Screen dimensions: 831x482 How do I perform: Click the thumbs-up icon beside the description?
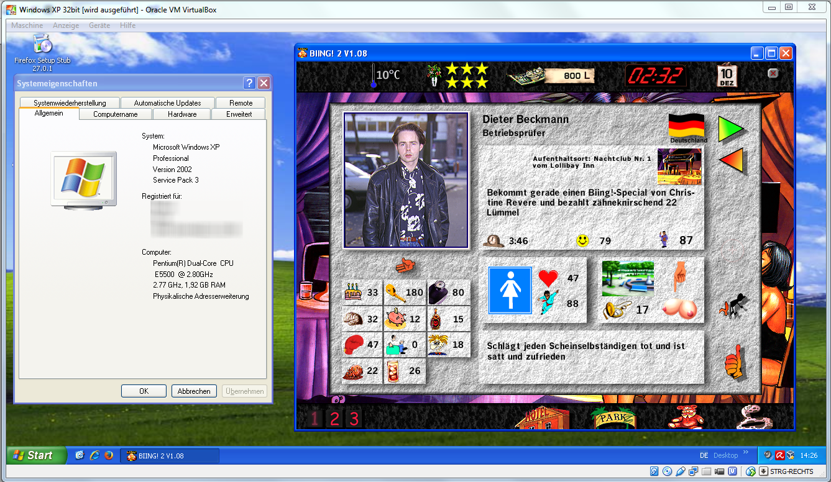733,362
